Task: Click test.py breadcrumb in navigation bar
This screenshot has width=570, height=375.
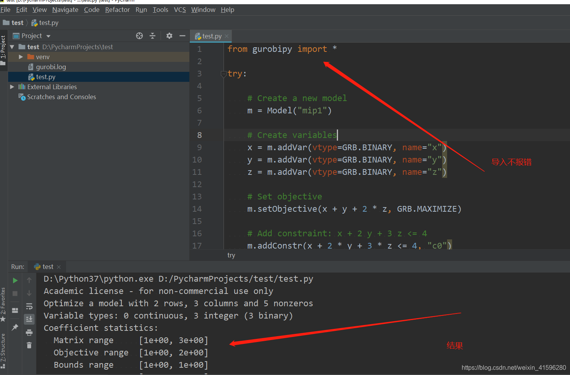Action: 45,23
